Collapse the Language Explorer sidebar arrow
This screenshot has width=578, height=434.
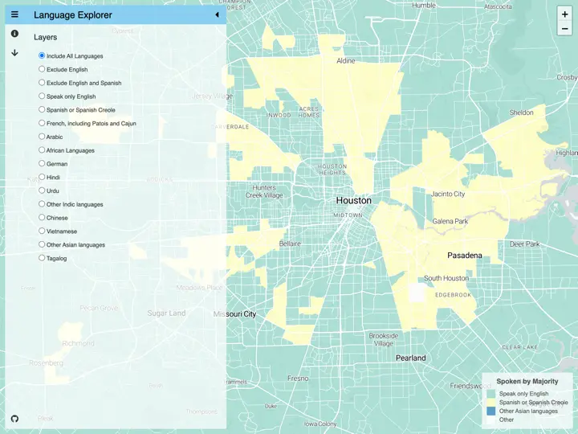click(217, 14)
